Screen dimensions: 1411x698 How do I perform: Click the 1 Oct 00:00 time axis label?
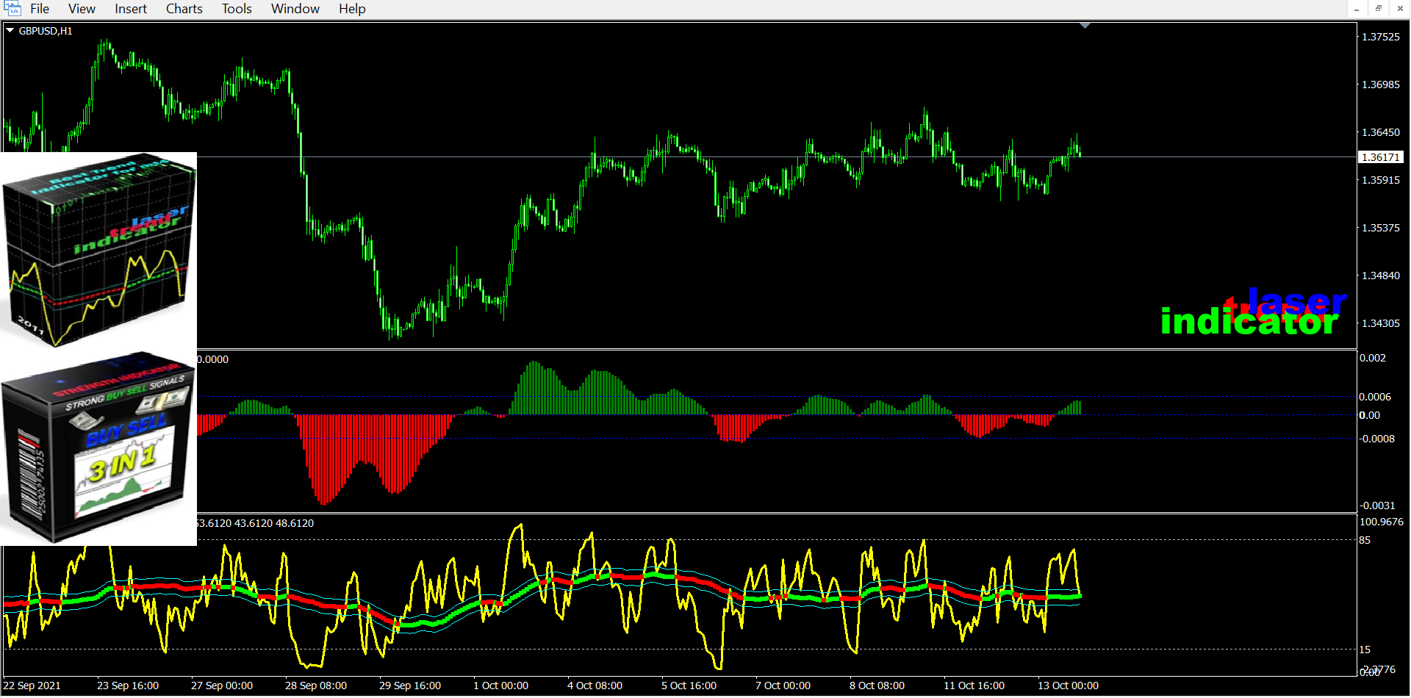click(x=500, y=686)
